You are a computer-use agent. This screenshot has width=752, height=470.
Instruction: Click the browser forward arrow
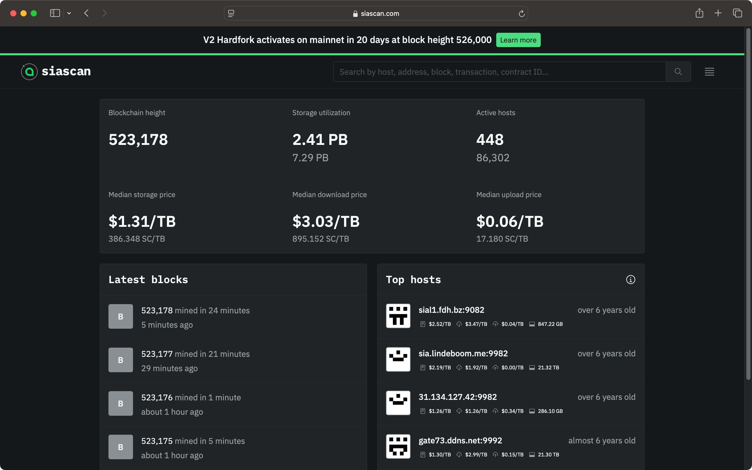(104, 13)
